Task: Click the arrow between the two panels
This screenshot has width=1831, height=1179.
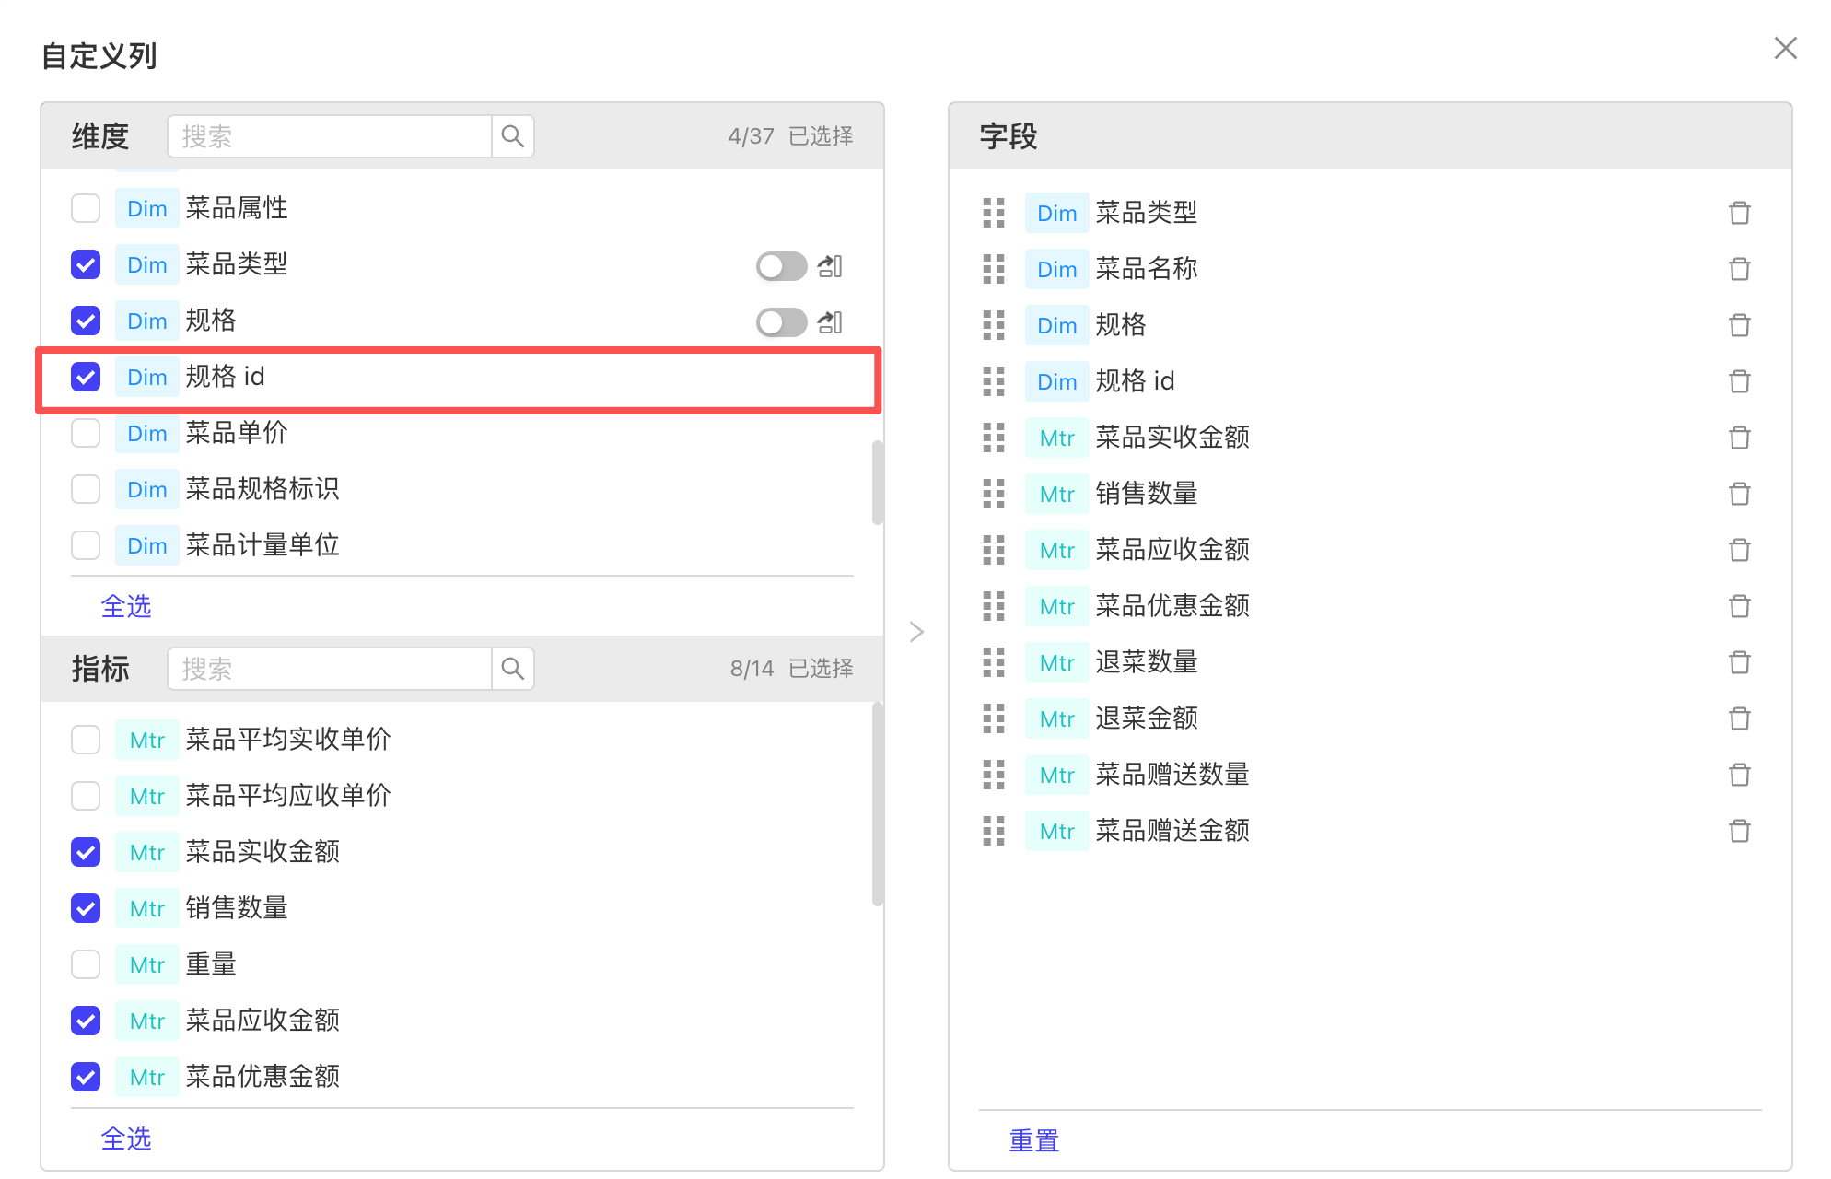Action: (916, 632)
